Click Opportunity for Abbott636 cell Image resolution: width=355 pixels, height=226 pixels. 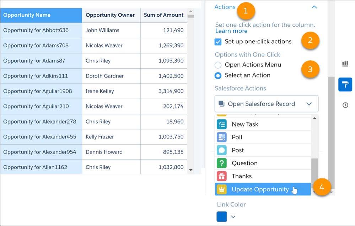[x=41, y=30]
